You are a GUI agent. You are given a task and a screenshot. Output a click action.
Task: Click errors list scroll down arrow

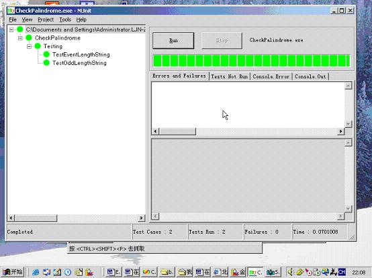(348, 124)
